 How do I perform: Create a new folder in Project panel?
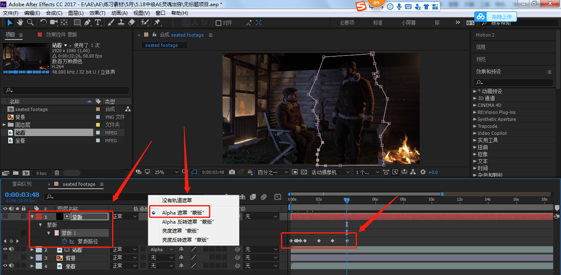click(16, 173)
